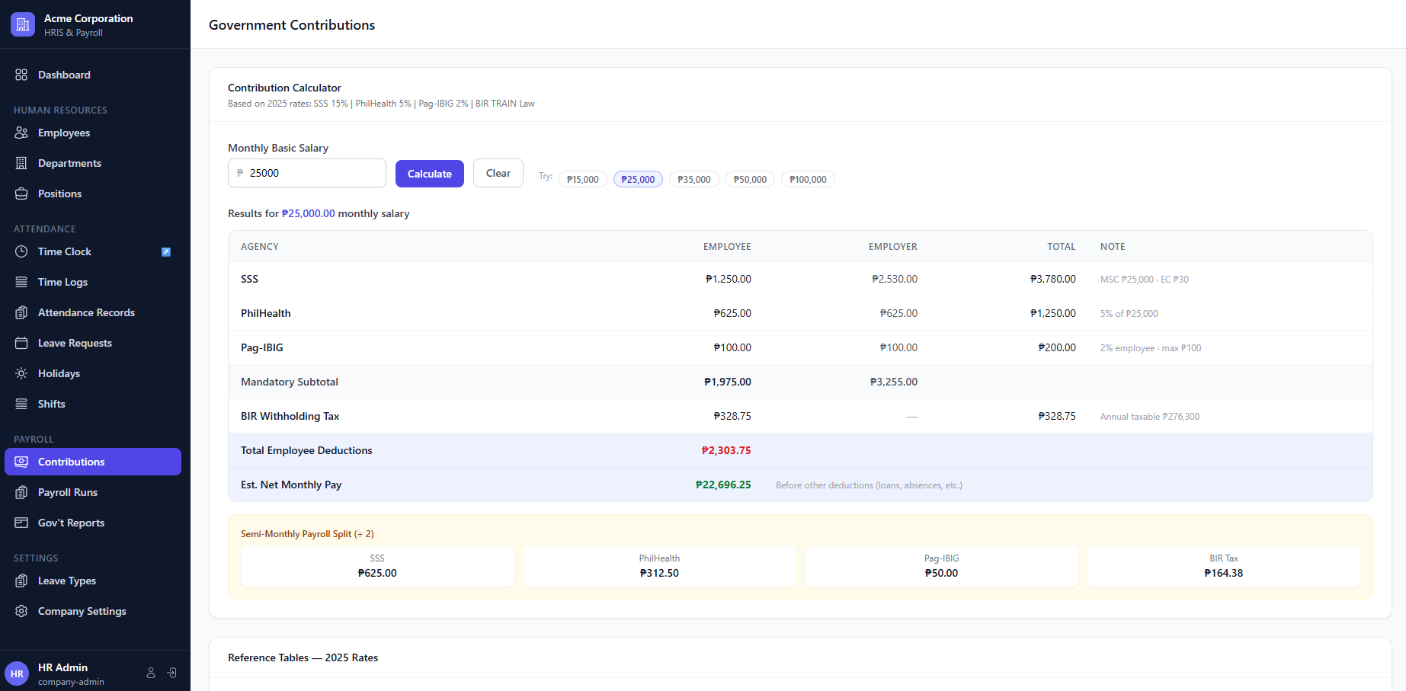Screen dimensions: 1406x691
Task: Click the Clear button
Action: (498, 173)
